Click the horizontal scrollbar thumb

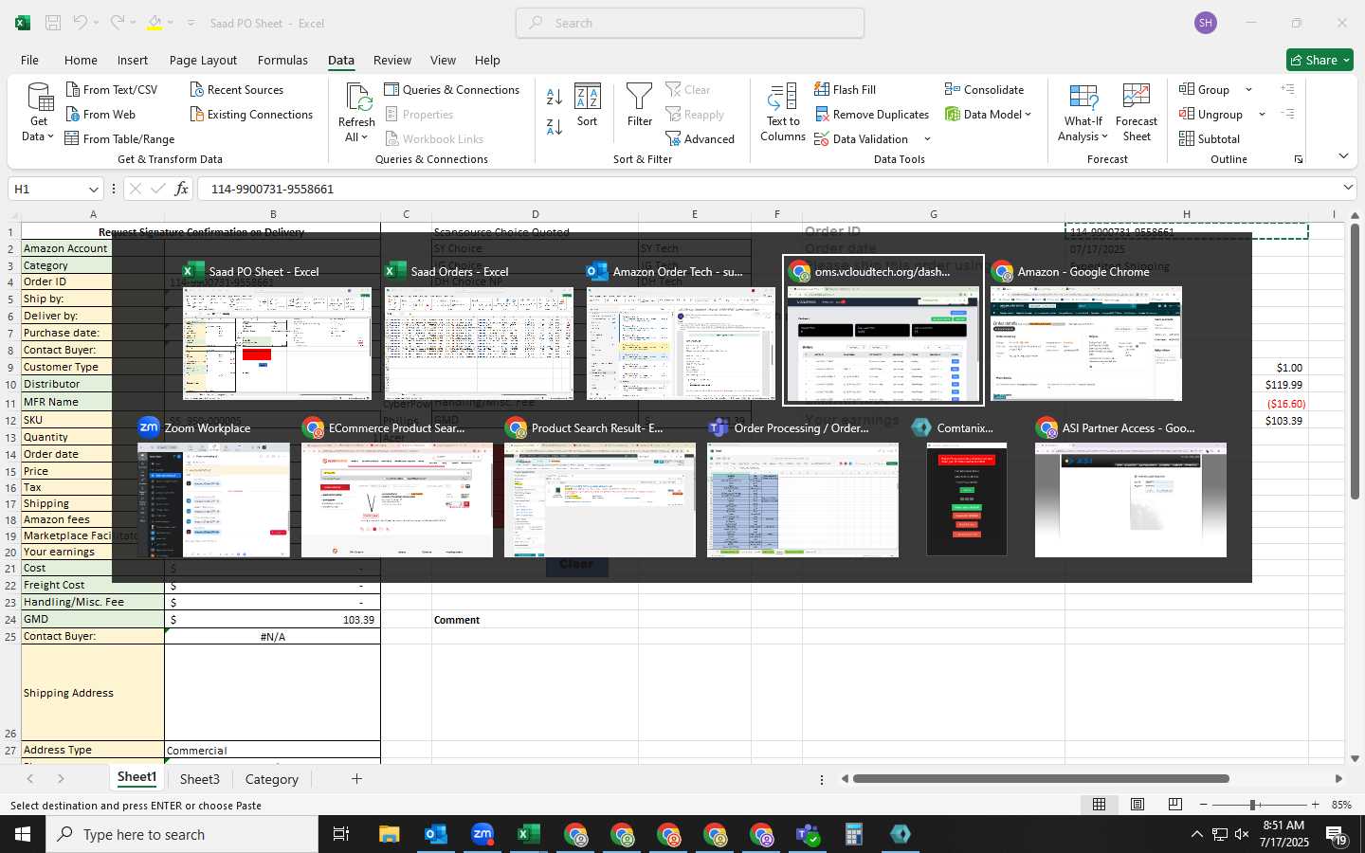pos(1041,779)
